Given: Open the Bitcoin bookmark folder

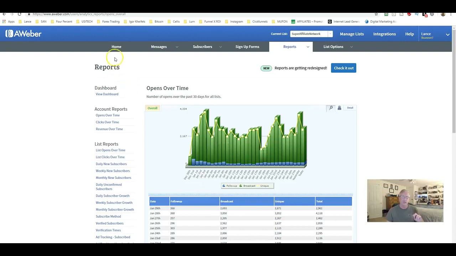Looking at the screenshot, I should tap(156, 22).
